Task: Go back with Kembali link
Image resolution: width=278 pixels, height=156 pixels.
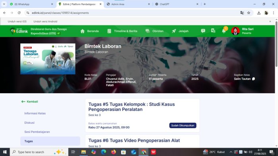Action: 30,102
